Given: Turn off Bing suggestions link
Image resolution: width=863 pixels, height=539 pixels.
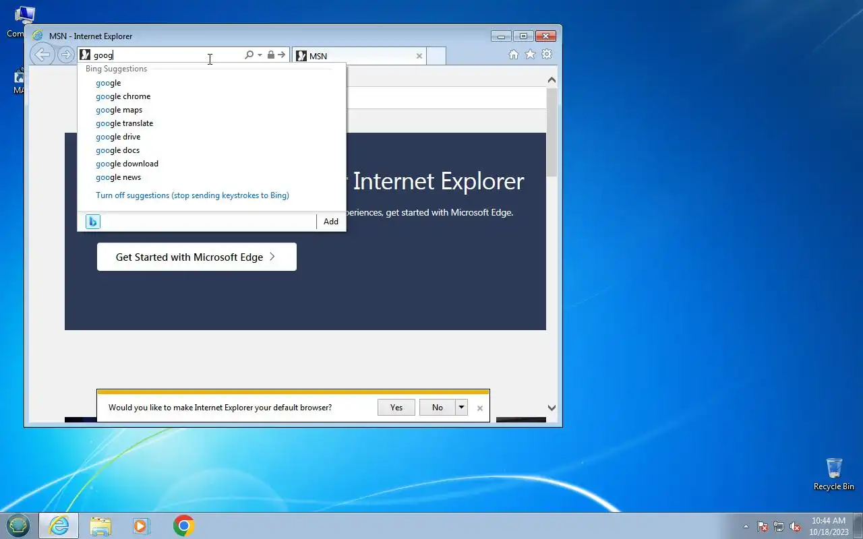Looking at the screenshot, I should 192,195.
